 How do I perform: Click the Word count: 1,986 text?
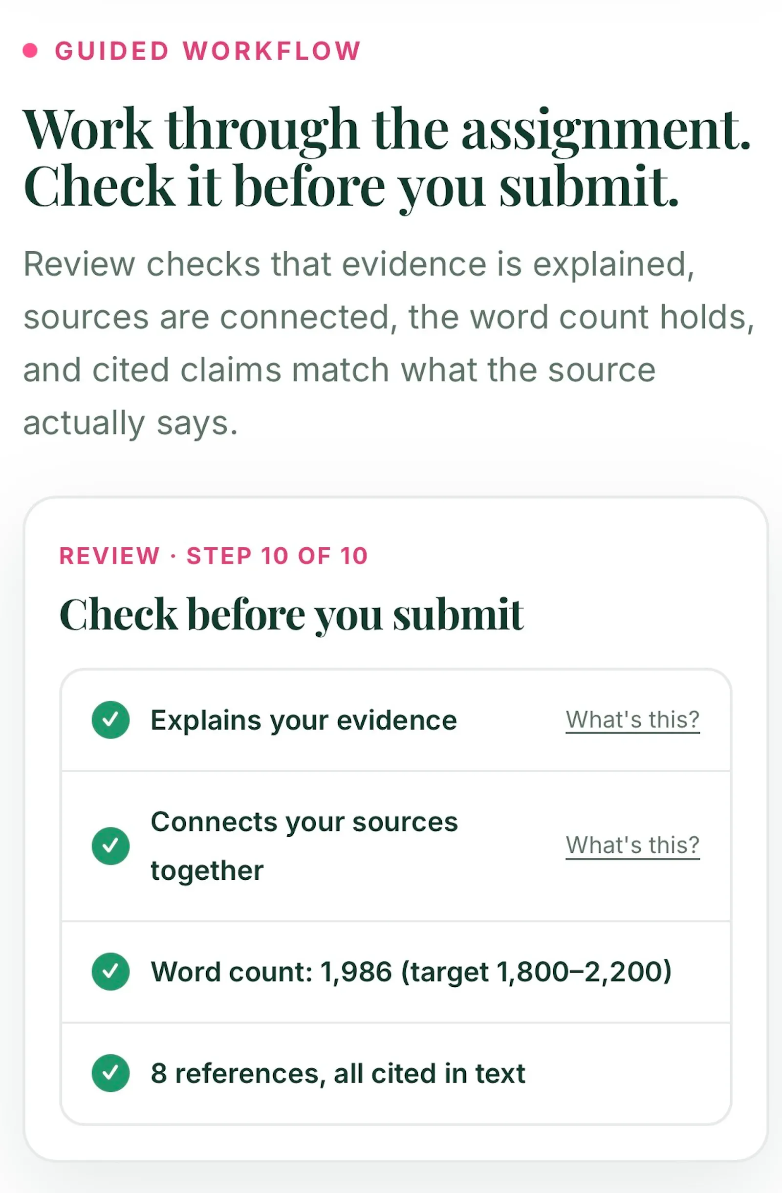click(x=271, y=972)
